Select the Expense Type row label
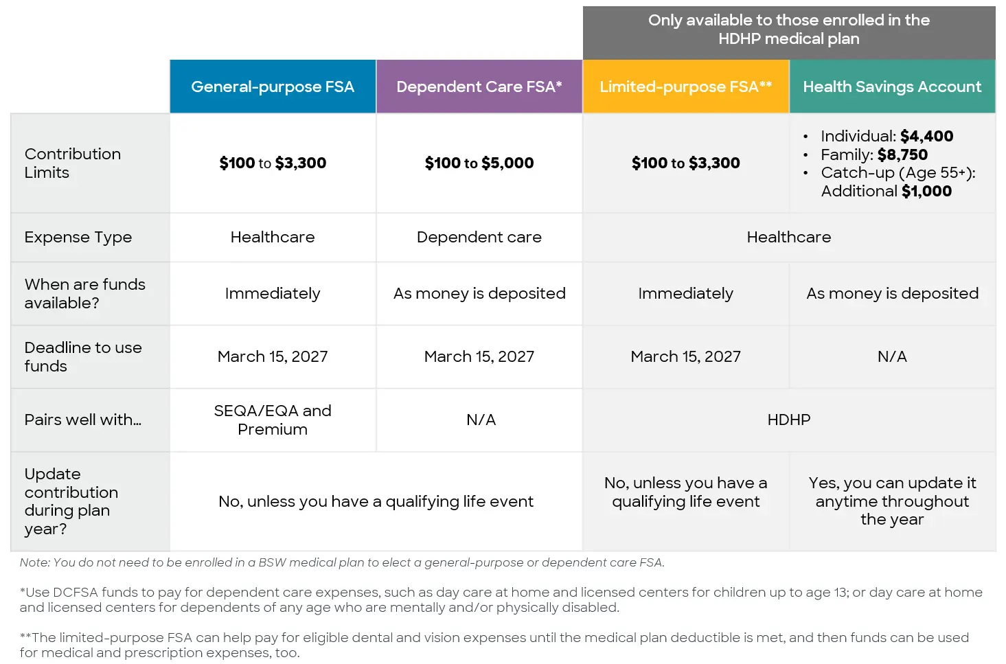 tap(78, 237)
